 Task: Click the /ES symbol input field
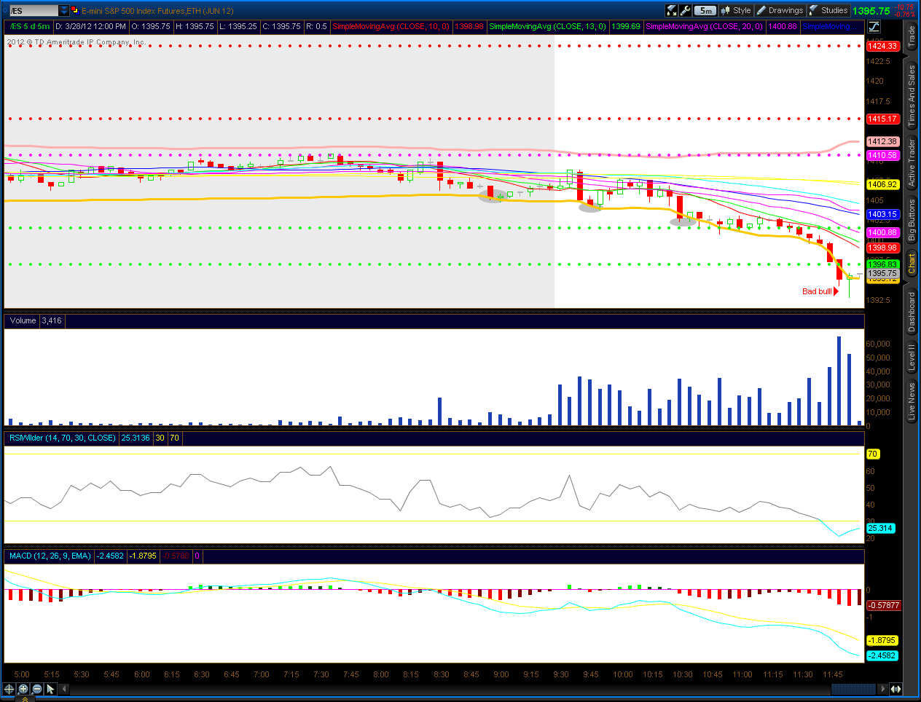34,11
